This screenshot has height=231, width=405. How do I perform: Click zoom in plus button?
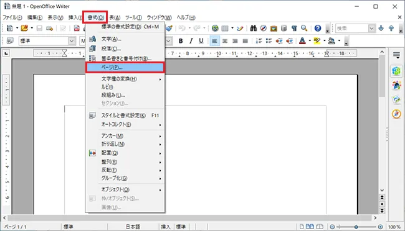(380, 227)
